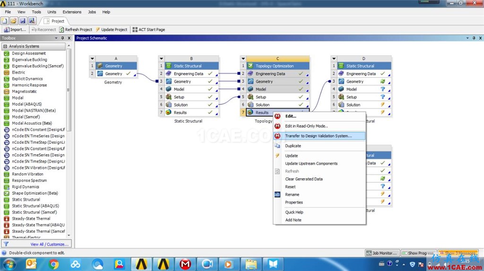This screenshot has height=271, width=484.
Task: Click the Open project folder icon
Action: pos(14,21)
